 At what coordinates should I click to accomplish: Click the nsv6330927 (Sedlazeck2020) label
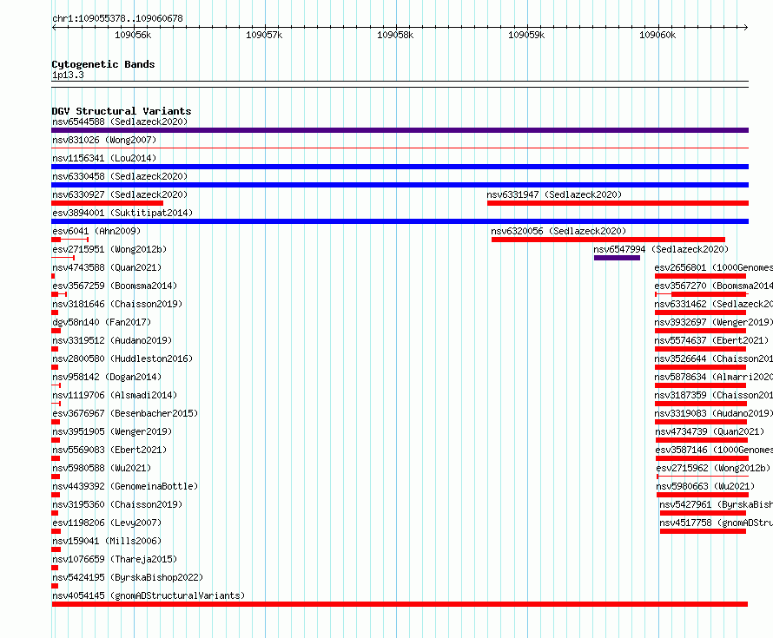point(120,194)
